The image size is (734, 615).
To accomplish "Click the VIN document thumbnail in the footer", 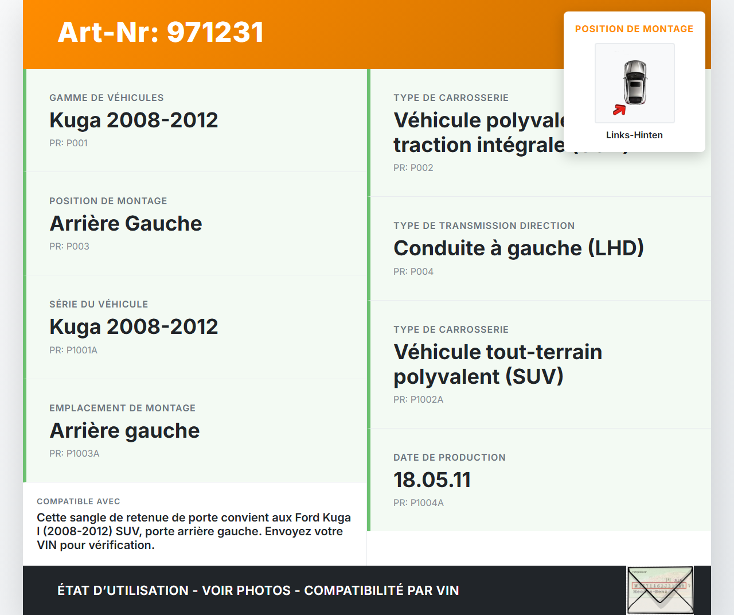I will (x=660, y=590).
